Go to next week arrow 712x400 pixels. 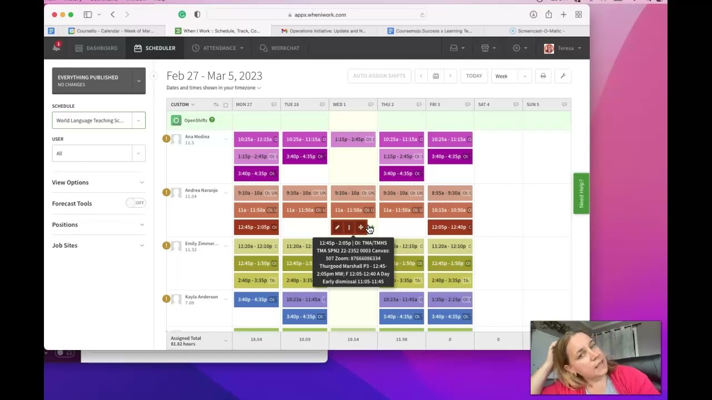click(x=450, y=76)
